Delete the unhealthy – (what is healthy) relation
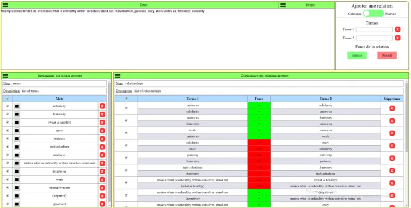 point(392,183)
